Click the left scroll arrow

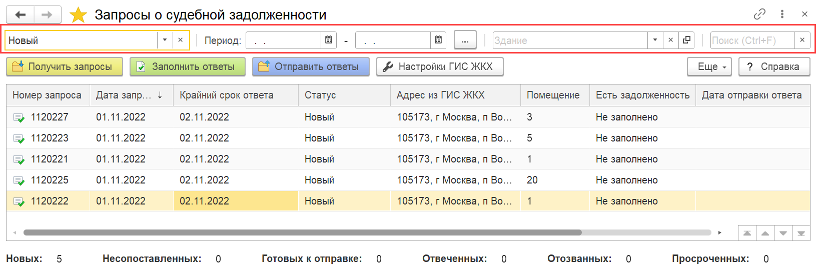point(15,232)
